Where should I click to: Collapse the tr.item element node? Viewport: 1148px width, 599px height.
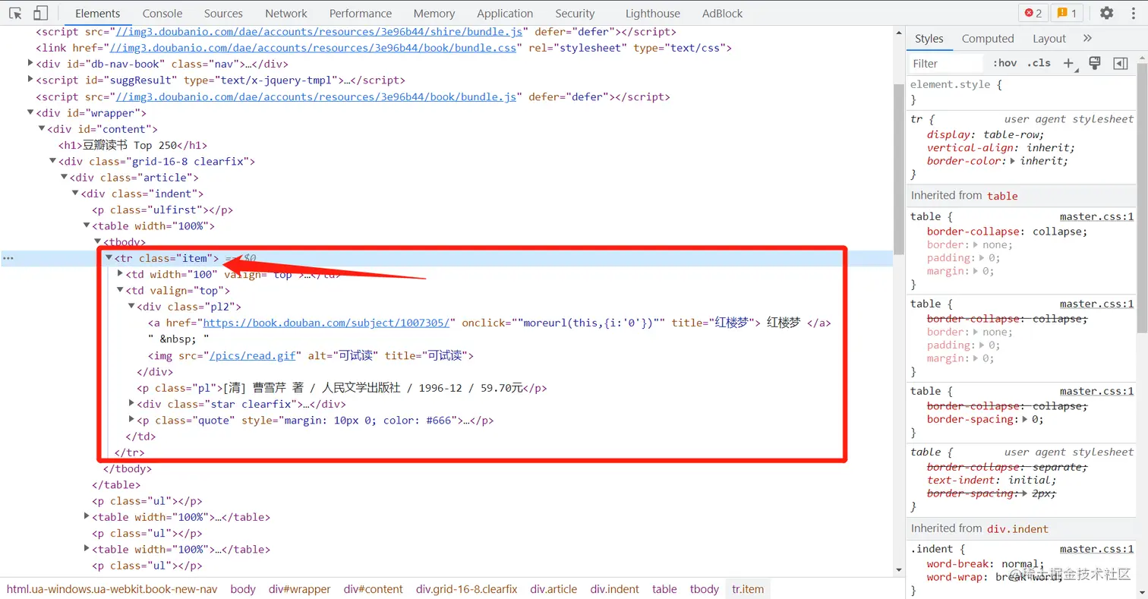point(109,258)
